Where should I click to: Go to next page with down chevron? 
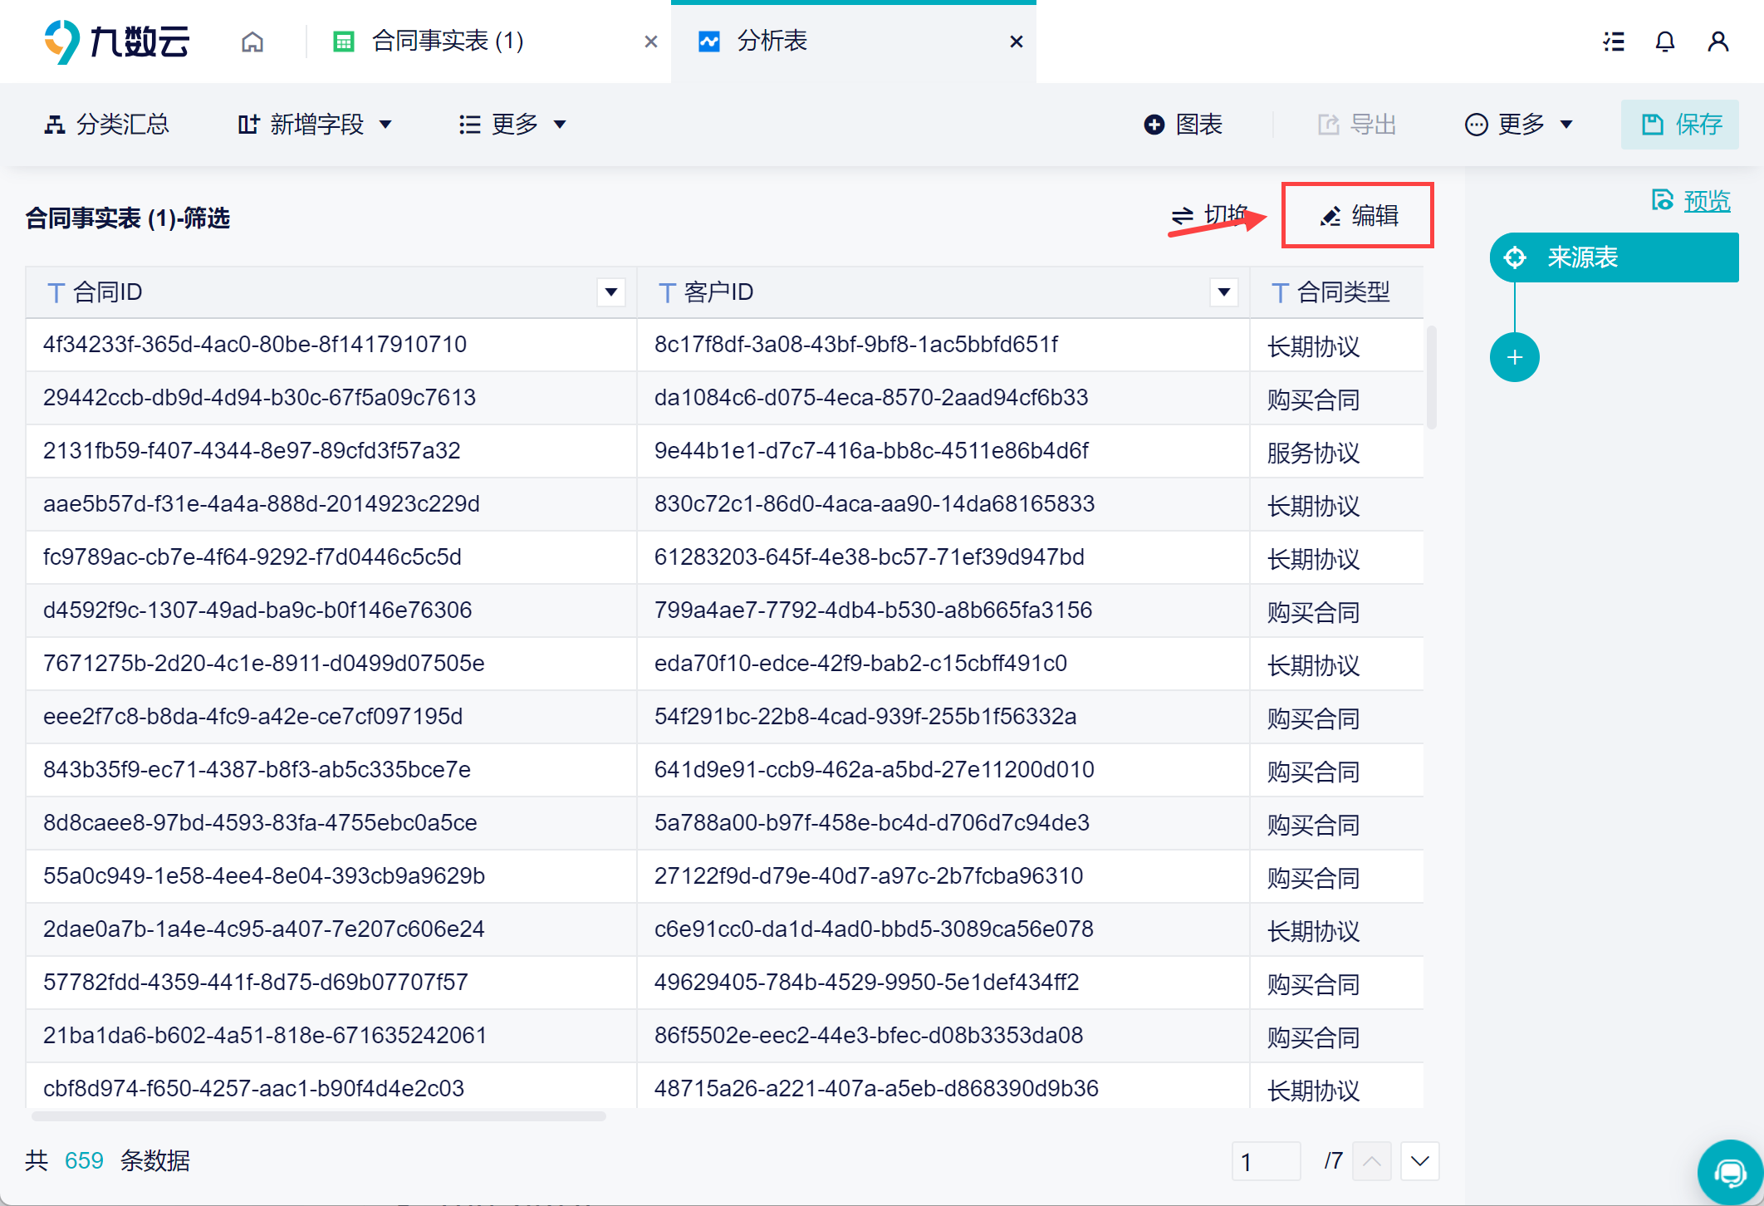(x=1419, y=1161)
